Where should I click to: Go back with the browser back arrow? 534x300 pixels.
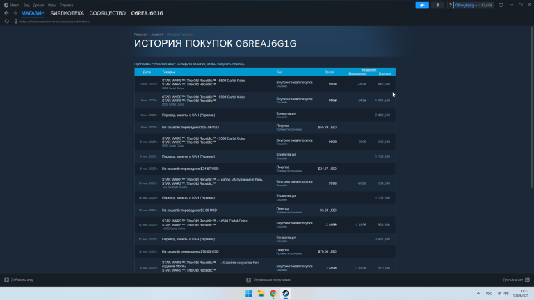coord(6,13)
